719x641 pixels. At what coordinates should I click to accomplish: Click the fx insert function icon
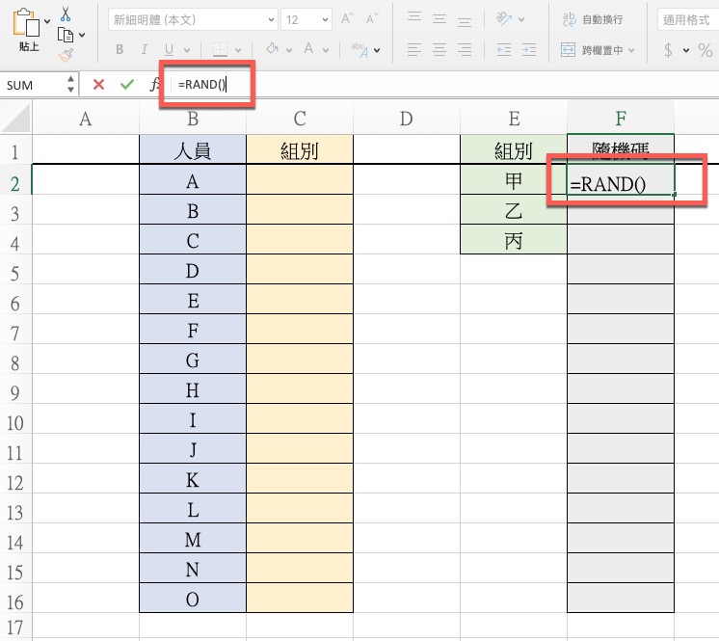pos(155,85)
